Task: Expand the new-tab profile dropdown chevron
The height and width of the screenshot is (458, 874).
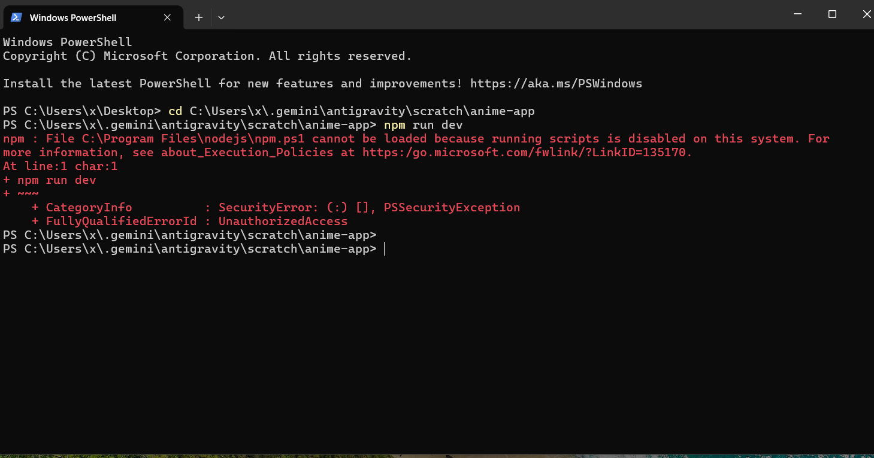Action: click(x=221, y=17)
